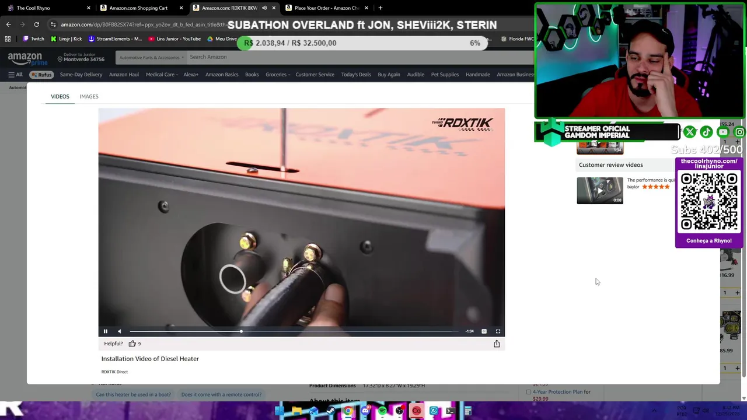This screenshot has width=747, height=420.
Task: Open the Lins Junior - YouTube bookmark
Action: point(174,39)
